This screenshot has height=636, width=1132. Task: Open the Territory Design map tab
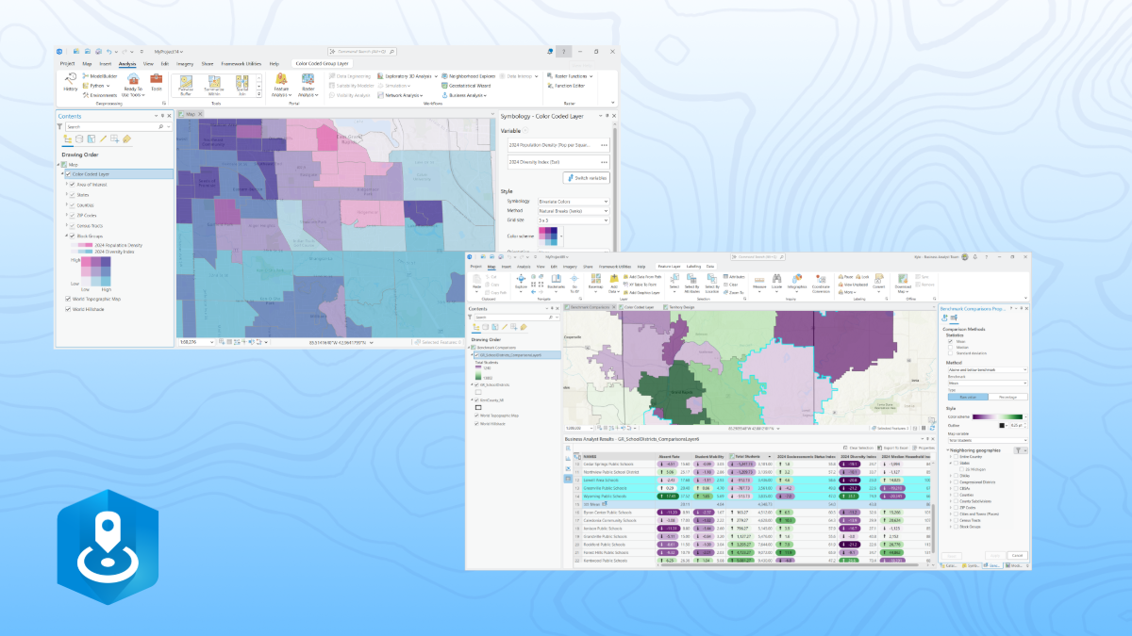click(x=680, y=306)
